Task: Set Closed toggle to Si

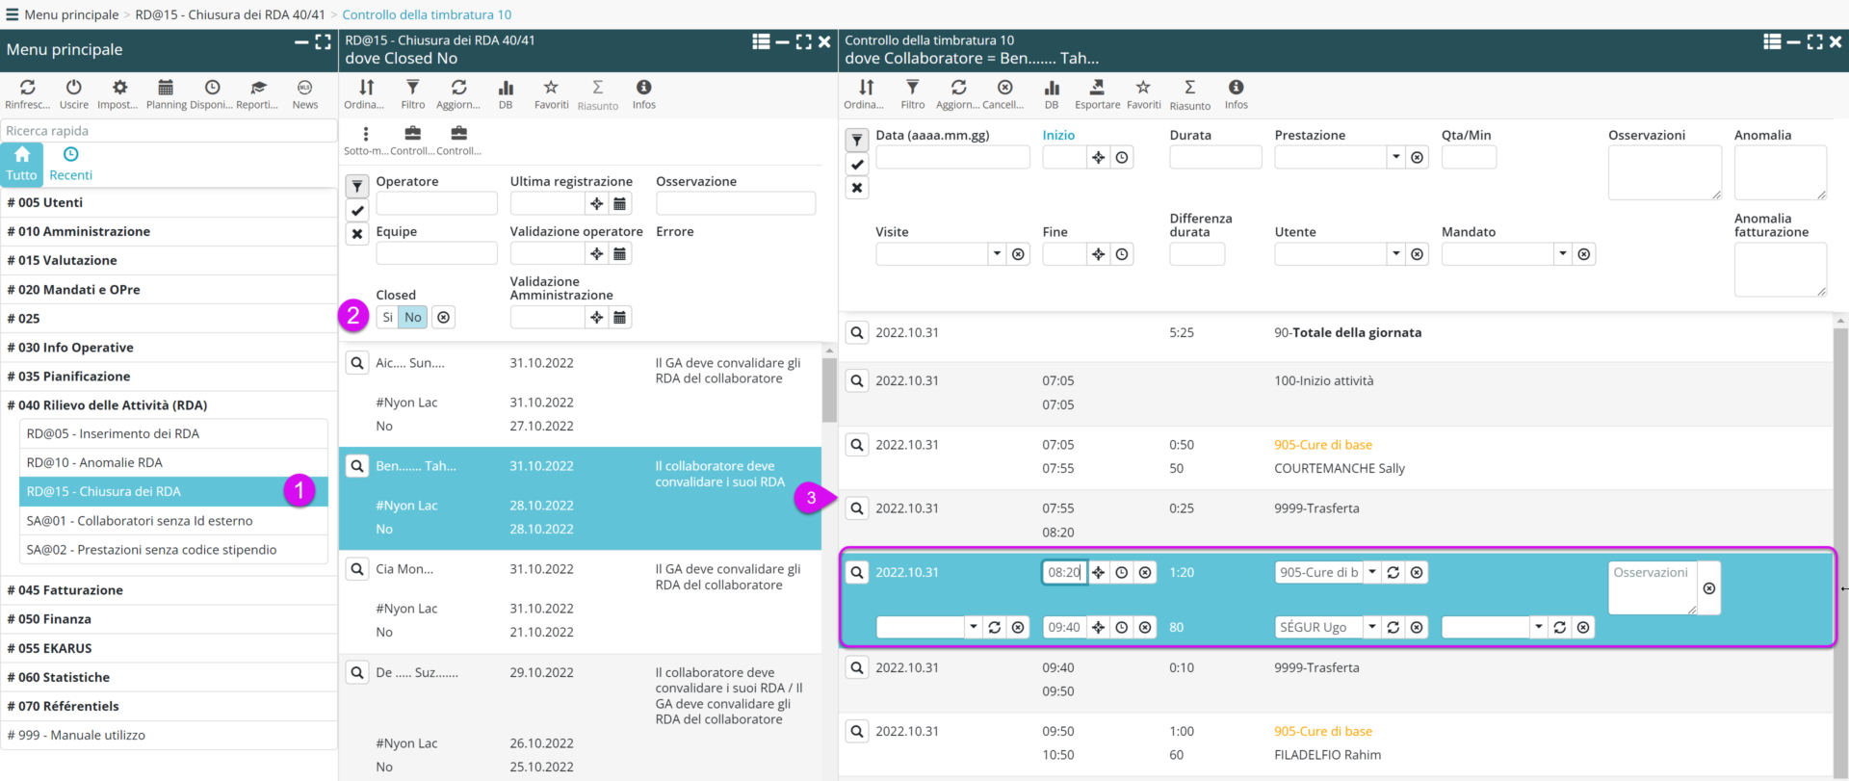Action: coord(387,317)
